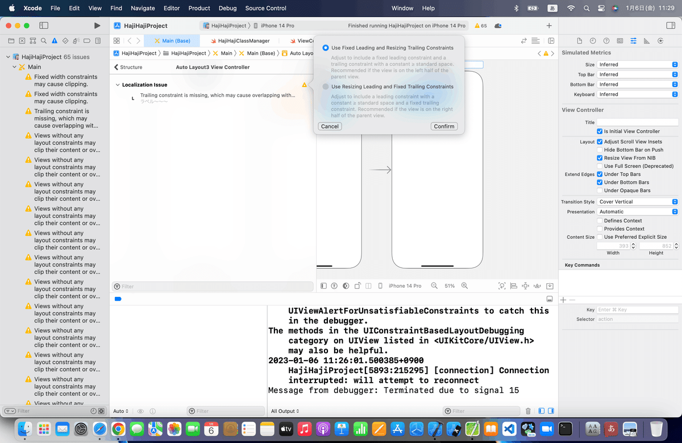The width and height of the screenshot is (682, 443).
Task: Open the Source Control navigator
Action: [22, 41]
